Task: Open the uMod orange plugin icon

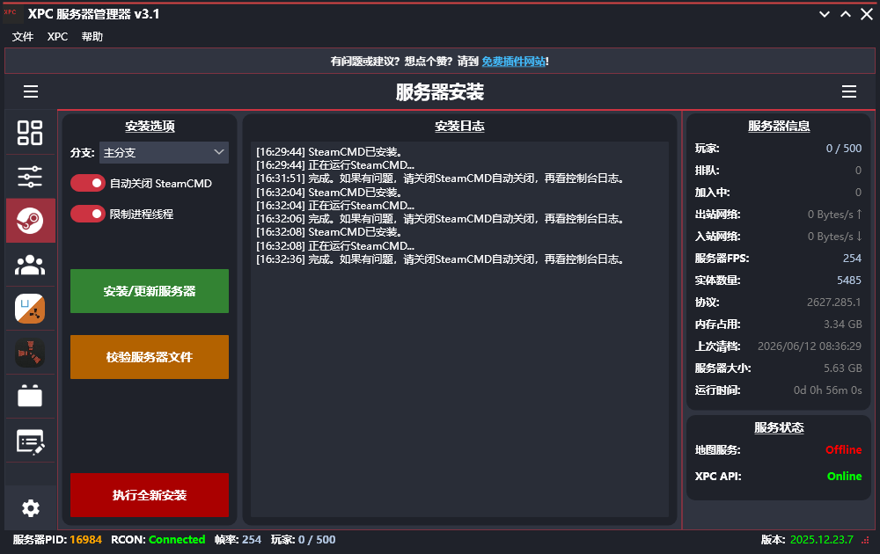Action: coord(30,309)
